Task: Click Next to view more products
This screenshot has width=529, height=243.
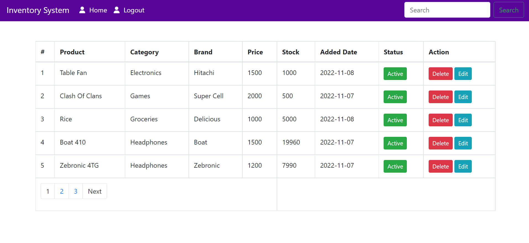Action: pos(95,191)
